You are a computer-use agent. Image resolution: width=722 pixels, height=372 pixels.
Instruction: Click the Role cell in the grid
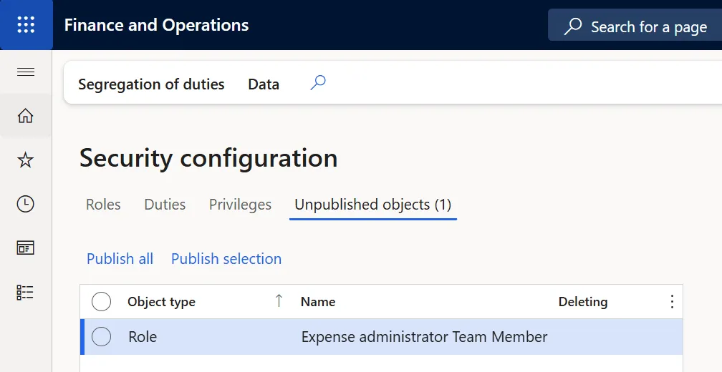(x=143, y=337)
